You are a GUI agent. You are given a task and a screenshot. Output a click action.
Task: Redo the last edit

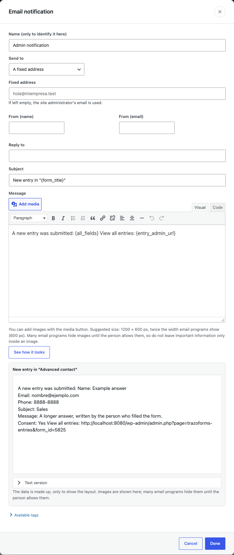point(162,218)
